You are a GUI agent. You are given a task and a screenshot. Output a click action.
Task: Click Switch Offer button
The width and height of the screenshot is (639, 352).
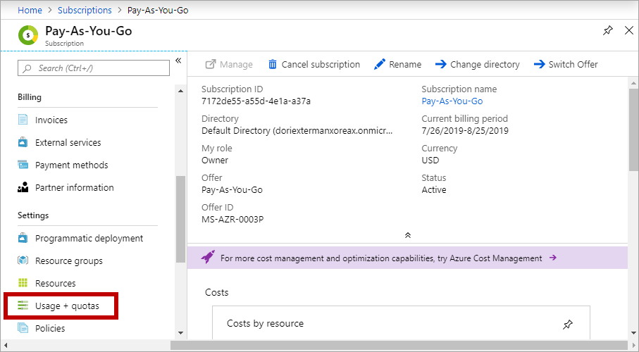coord(566,64)
